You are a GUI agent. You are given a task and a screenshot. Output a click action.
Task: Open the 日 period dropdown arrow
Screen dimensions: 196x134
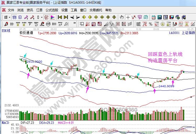[9, 17]
